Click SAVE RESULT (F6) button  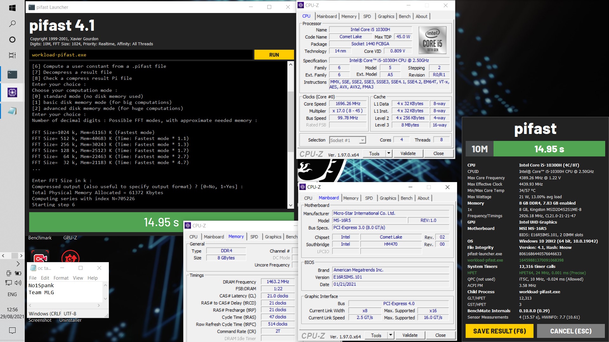click(x=500, y=331)
